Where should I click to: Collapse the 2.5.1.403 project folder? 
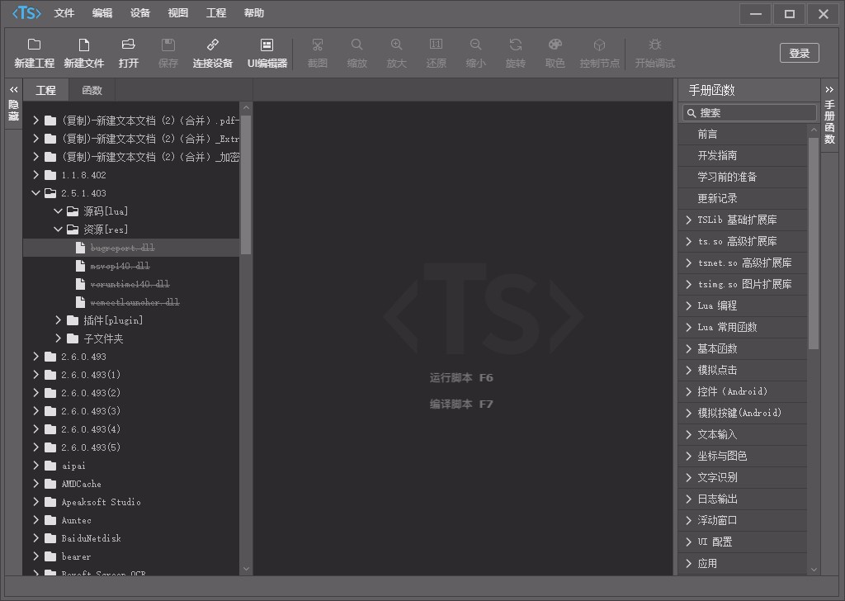point(35,192)
